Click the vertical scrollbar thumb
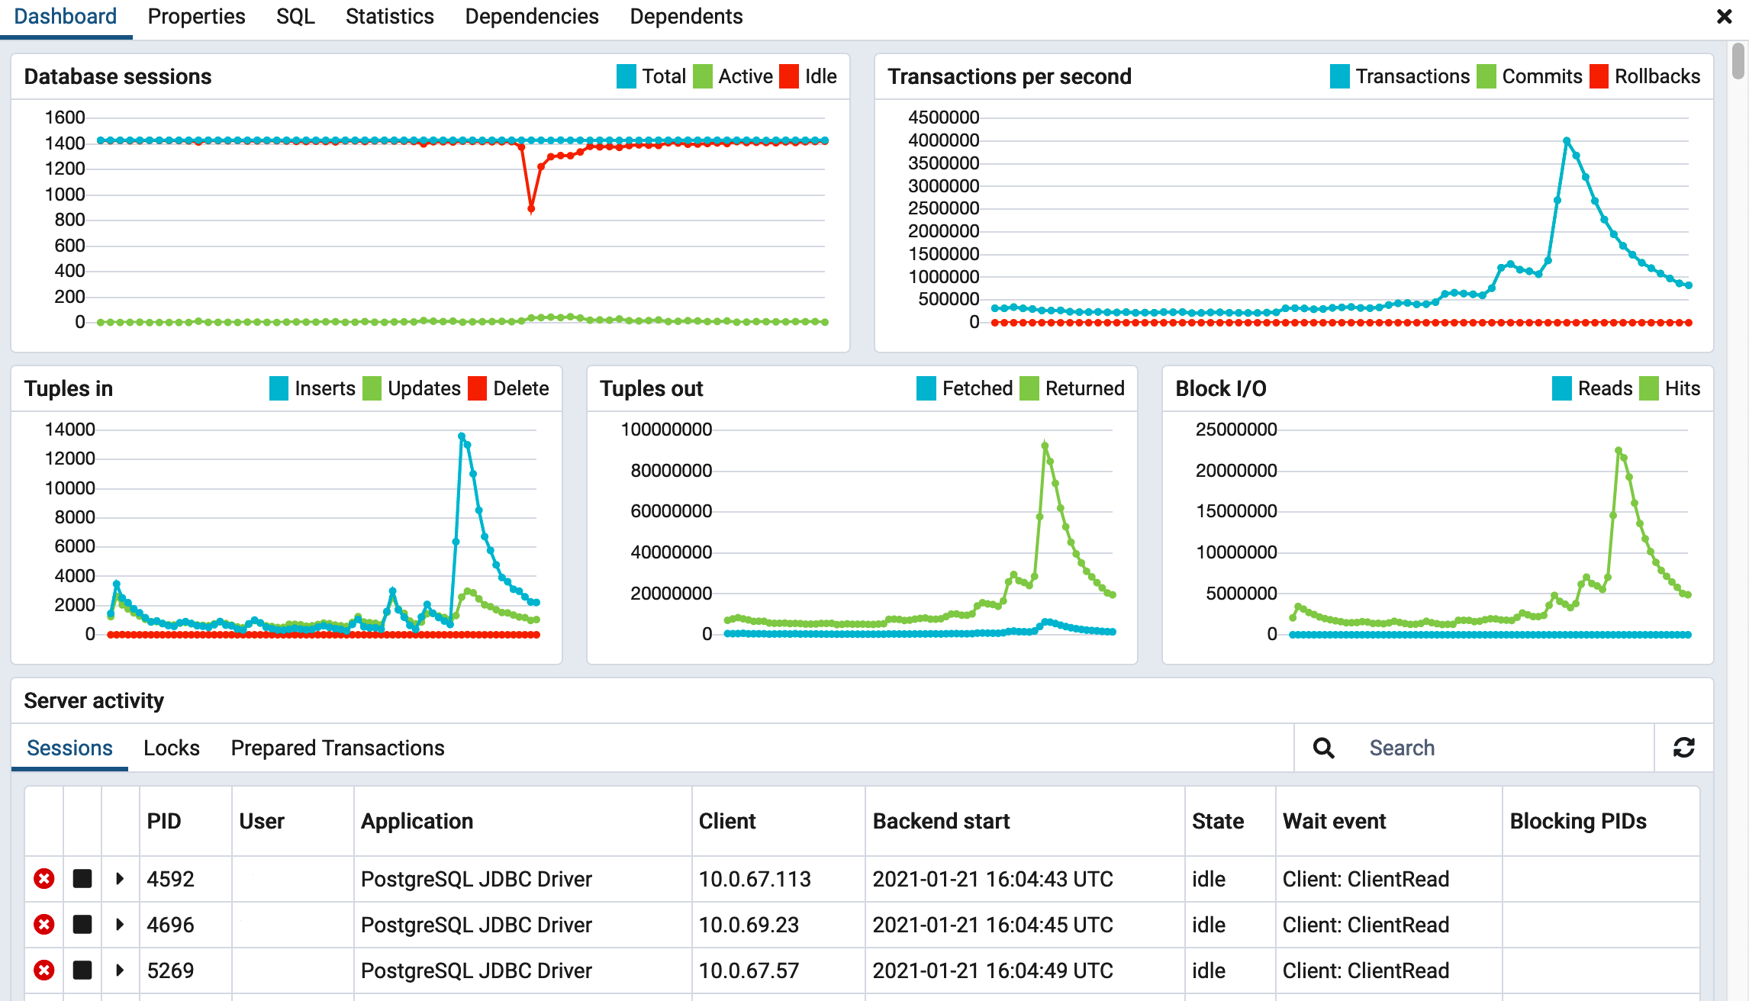 [x=1738, y=61]
